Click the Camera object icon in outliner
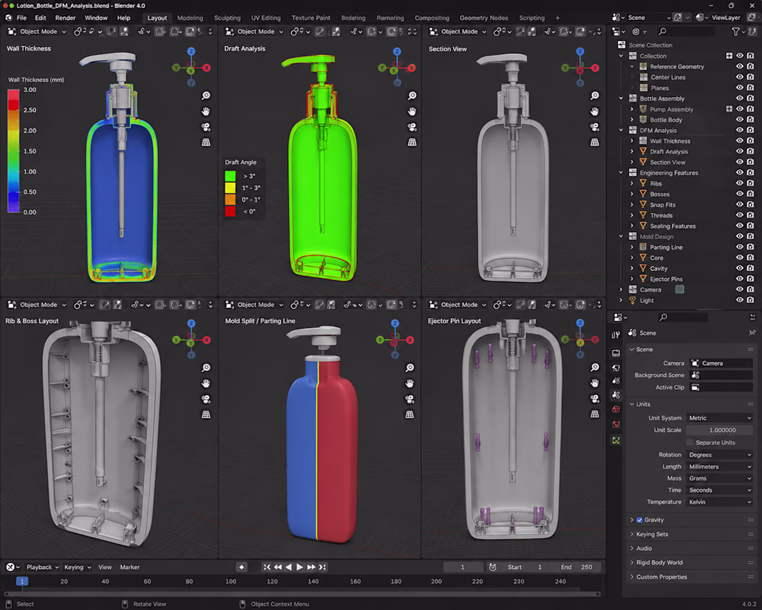762x610 pixels. point(632,290)
